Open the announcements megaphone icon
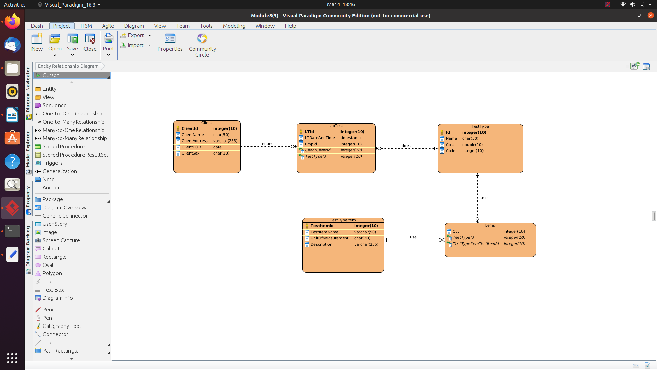 [x=634, y=66]
